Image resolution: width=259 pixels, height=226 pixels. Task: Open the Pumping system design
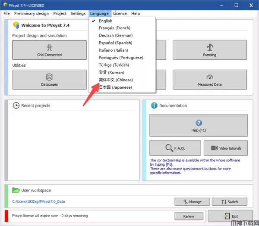pyautogui.click(x=209, y=50)
